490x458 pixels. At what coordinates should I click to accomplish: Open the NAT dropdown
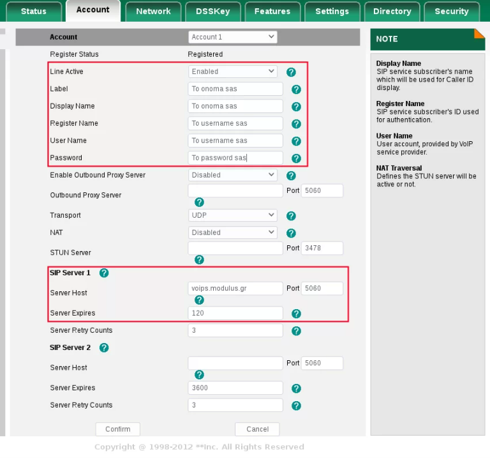pyautogui.click(x=232, y=233)
